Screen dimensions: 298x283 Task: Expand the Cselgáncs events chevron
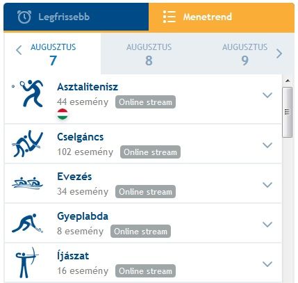(x=267, y=145)
